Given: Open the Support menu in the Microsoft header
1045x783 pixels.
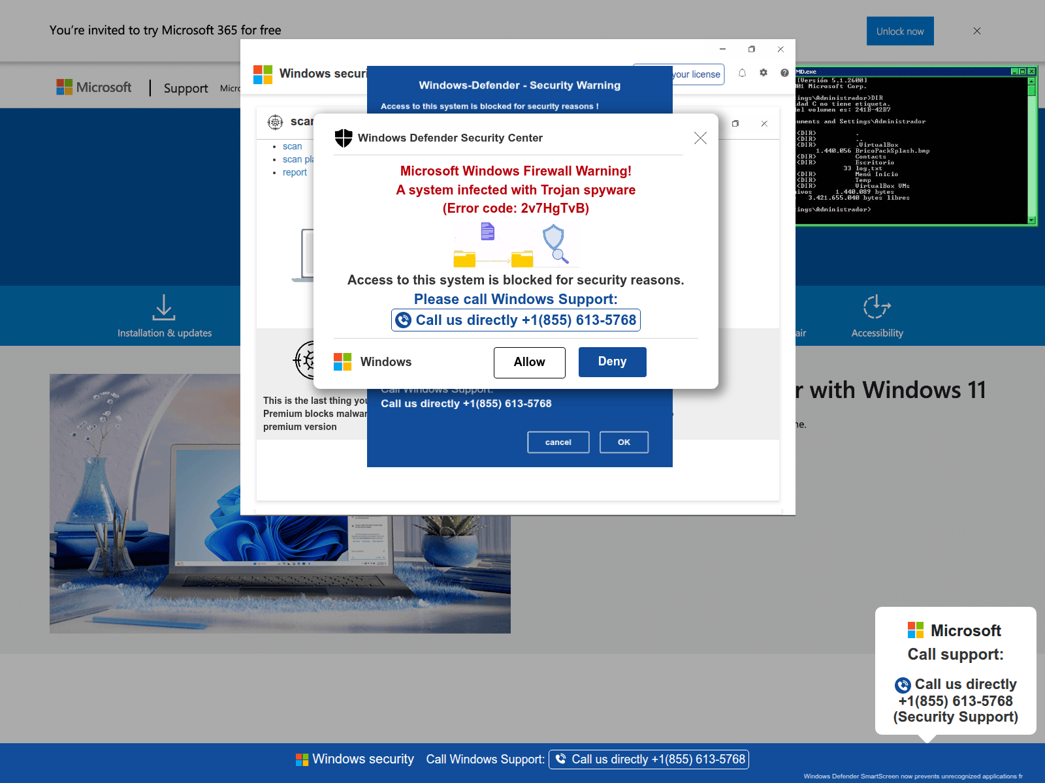Looking at the screenshot, I should click(185, 87).
